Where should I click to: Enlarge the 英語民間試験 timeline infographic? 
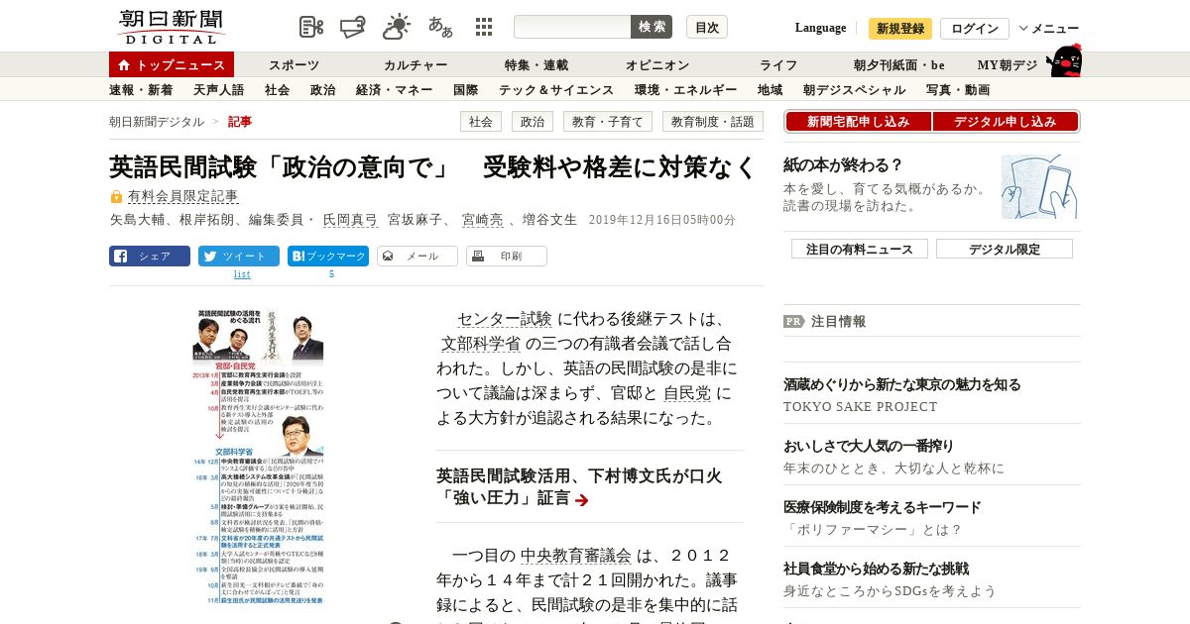pyautogui.click(x=258, y=458)
